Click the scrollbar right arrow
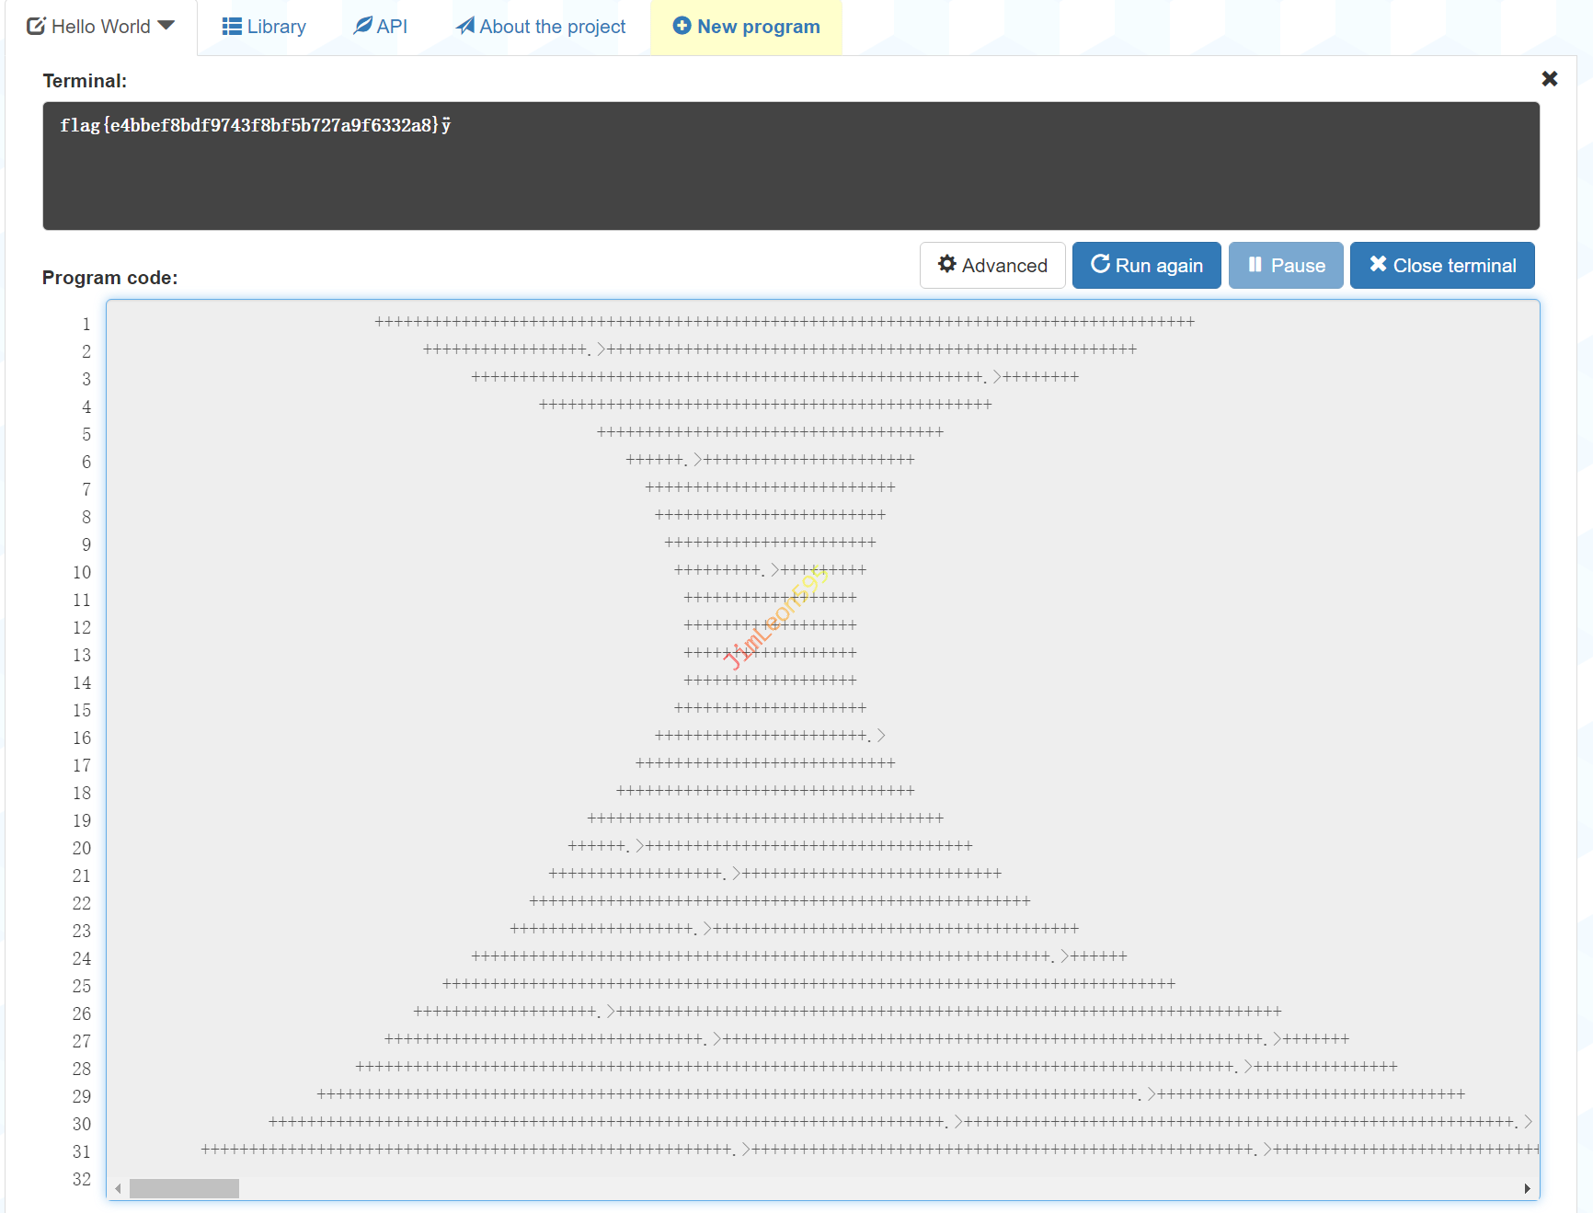This screenshot has width=1593, height=1213. 1527,1188
